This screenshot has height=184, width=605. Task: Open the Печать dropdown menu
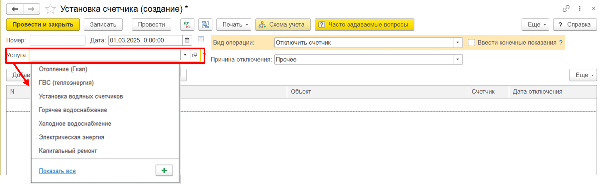coord(234,25)
